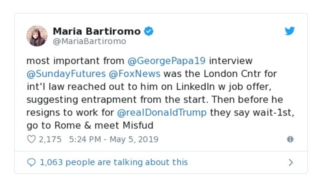Open the 5:24 PM - May 5, 2019 timestamp

(114, 139)
